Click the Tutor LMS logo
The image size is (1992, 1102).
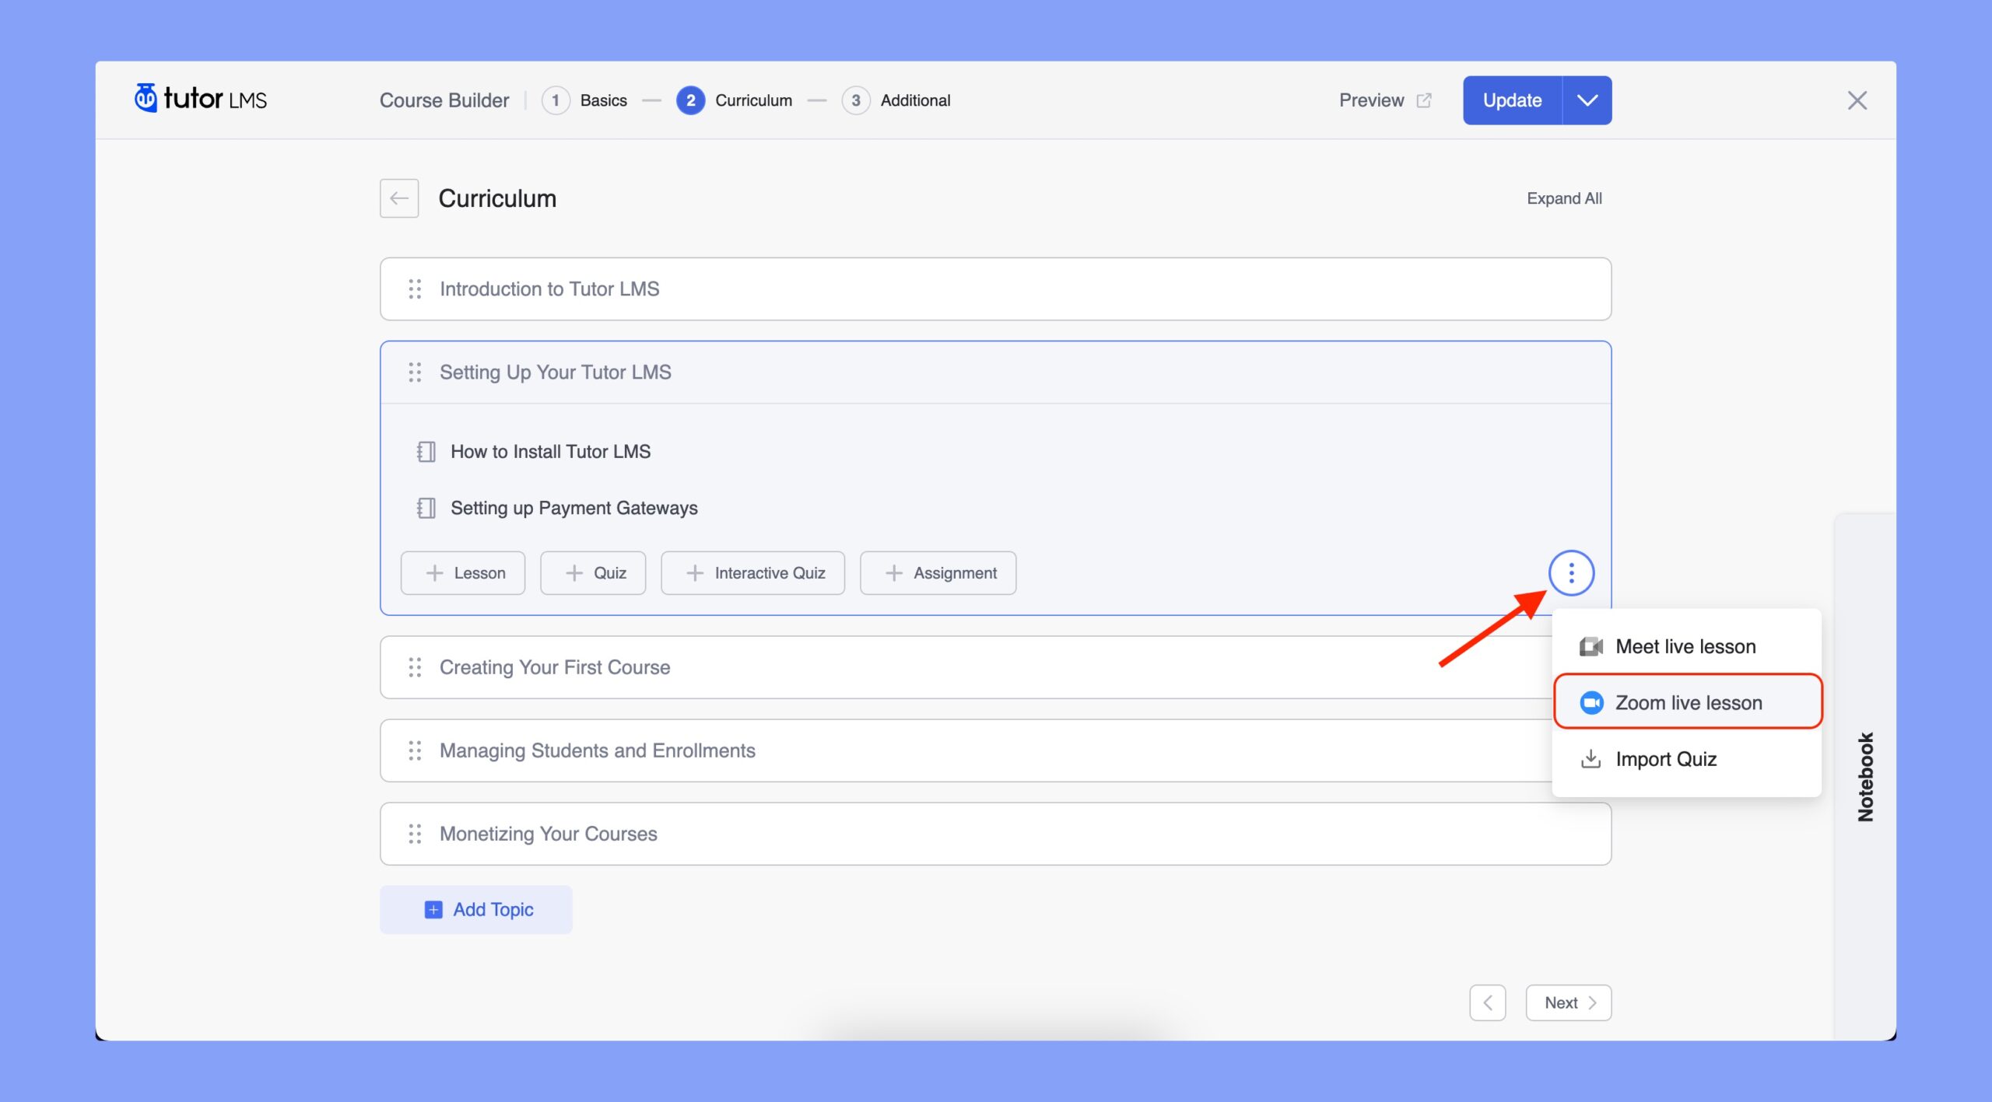click(x=201, y=99)
